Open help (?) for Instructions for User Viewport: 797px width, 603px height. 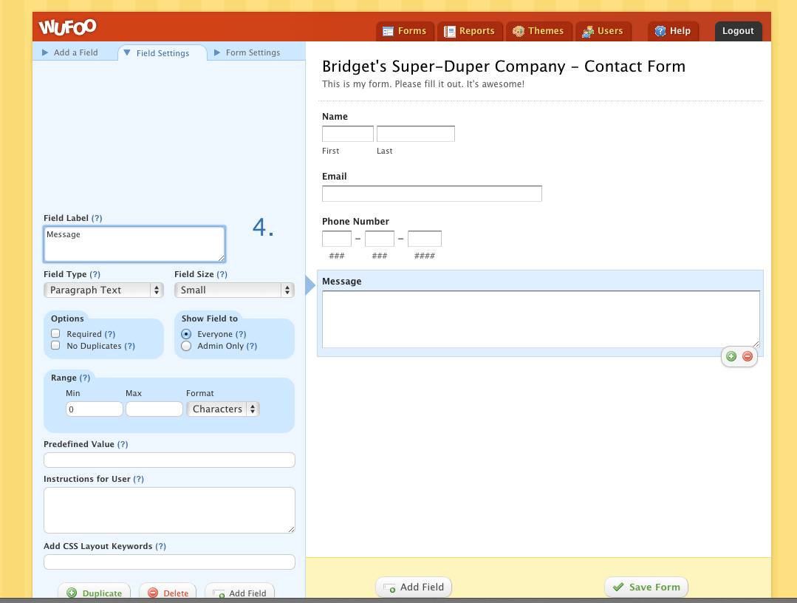pyautogui.click(x=138, y=479)
